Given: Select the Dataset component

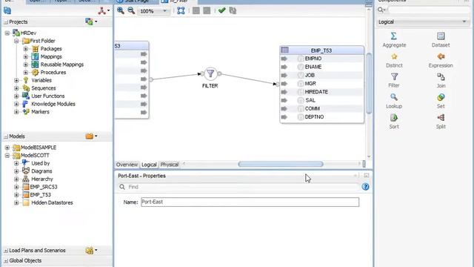Looking at the screenshot, I should click(441, 39).
